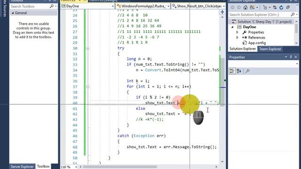Click in the Search Solution Explorer field

(259, 15)
